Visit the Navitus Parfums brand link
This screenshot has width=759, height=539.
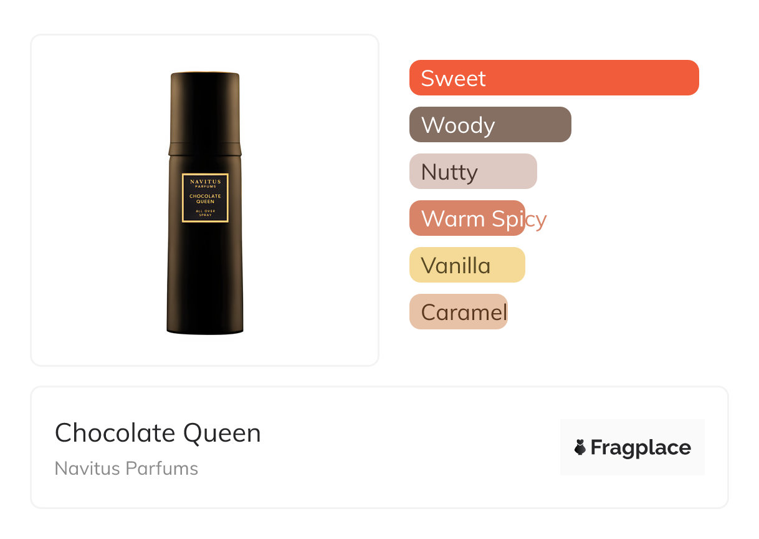[126, 469]
